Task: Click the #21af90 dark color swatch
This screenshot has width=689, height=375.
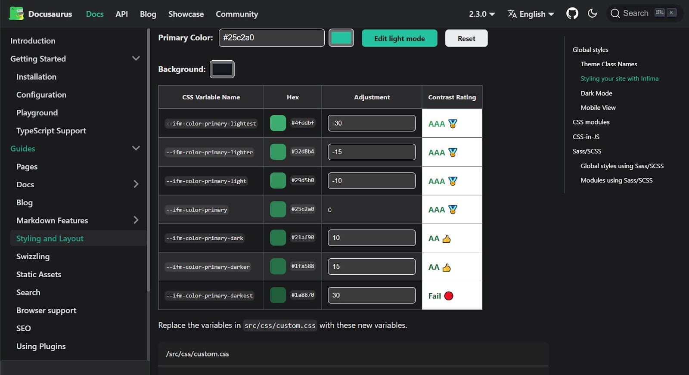Action: [278, 238]
